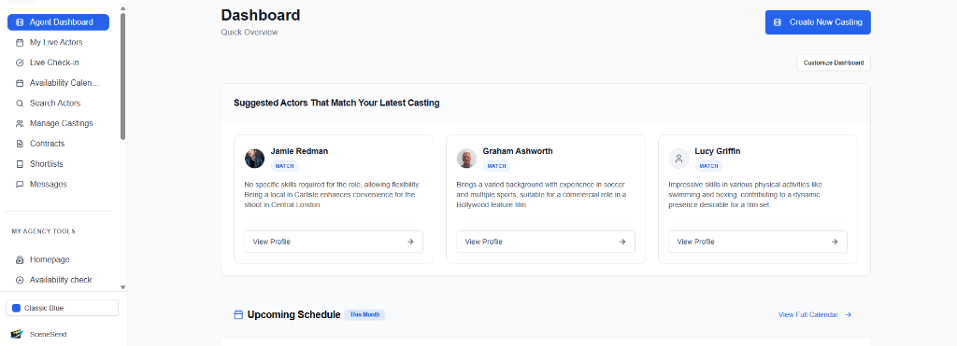Viewport: 957px width, 346px height.
Task: Click the MATCH badge under Jamie Redman
Action: click(x=284, y=166)
